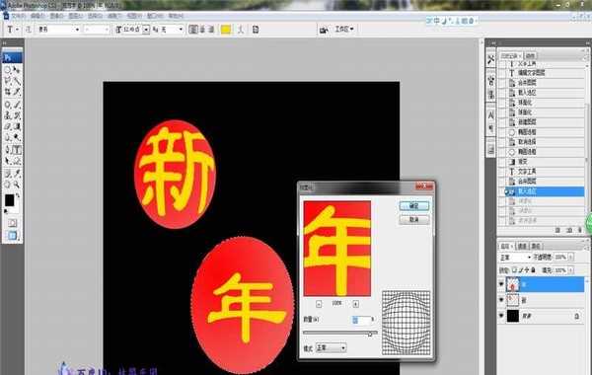Open the workspace 工作区 dropdown
The height and width of the screenshot is (375, 592).
(x=344, y=29)
